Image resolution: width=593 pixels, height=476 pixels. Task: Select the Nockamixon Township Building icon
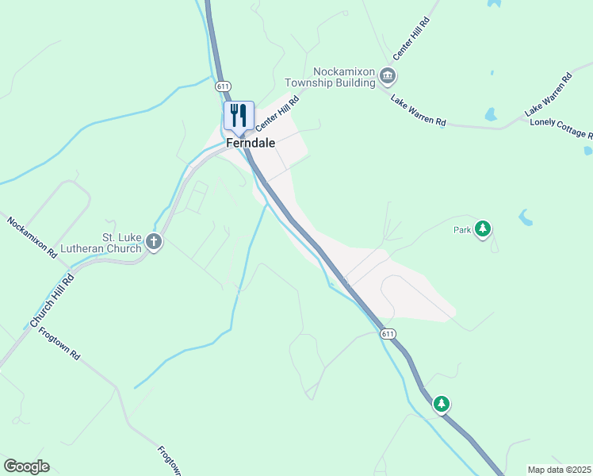tap(387, 76)
